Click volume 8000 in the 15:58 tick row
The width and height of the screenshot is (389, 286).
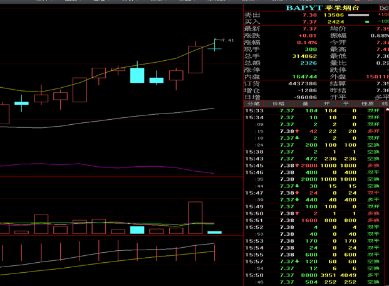pyautogui.click(x=309, y=275)
